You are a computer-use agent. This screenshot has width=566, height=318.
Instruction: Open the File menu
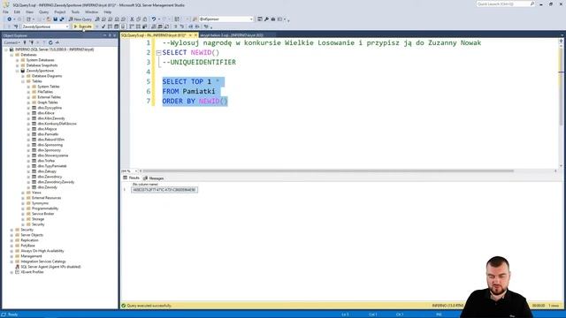tap(6, 11)
